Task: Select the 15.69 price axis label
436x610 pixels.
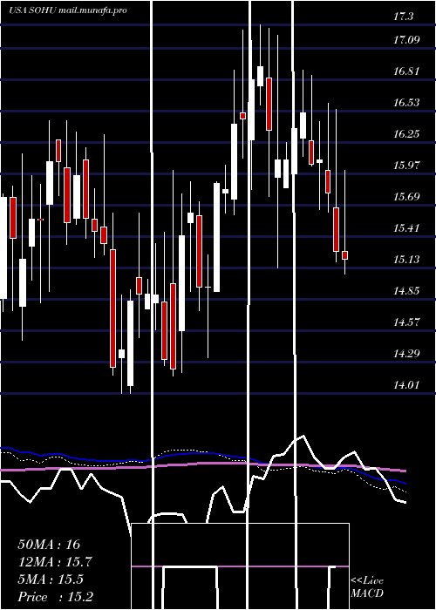Action: tap(407, 197)
